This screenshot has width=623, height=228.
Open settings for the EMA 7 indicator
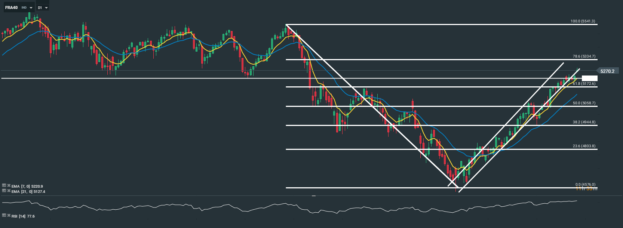[4, 185]
